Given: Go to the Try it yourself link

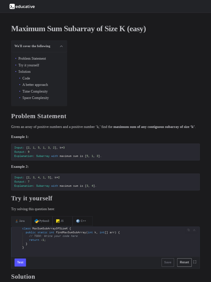Looking at the screenshot, I should 29,65.
